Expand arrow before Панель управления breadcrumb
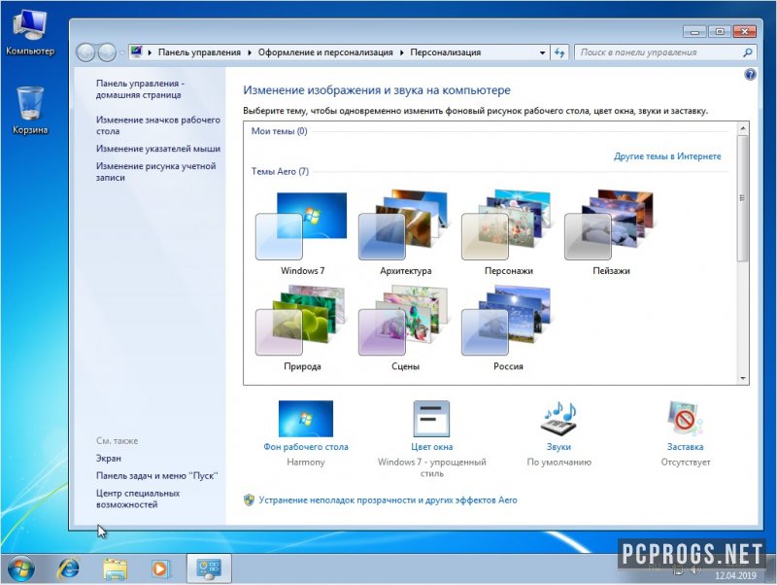 pos(150,52)
